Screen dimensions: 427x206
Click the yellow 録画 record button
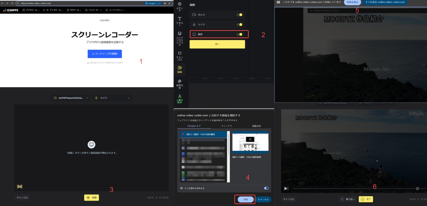point(91,198)
